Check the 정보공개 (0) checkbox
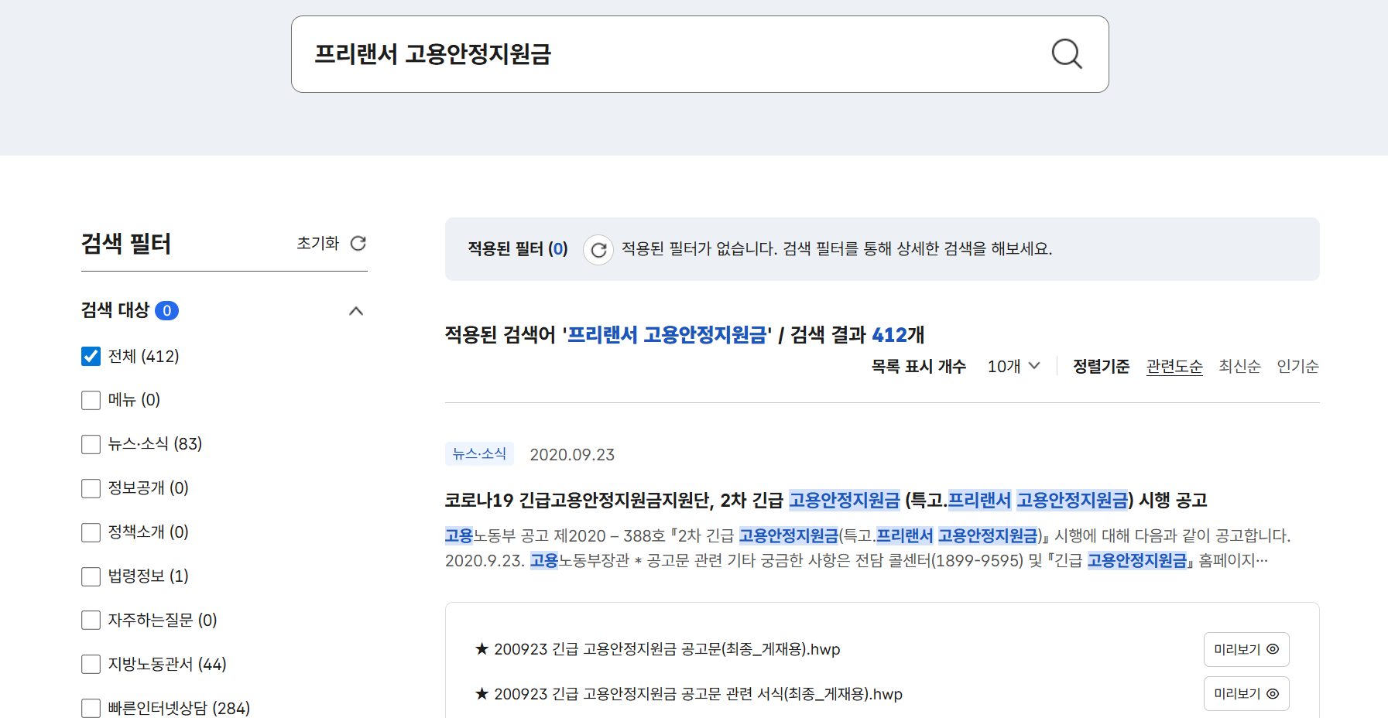The height and width of the screenshot is (718, 1388). point(91,488)
